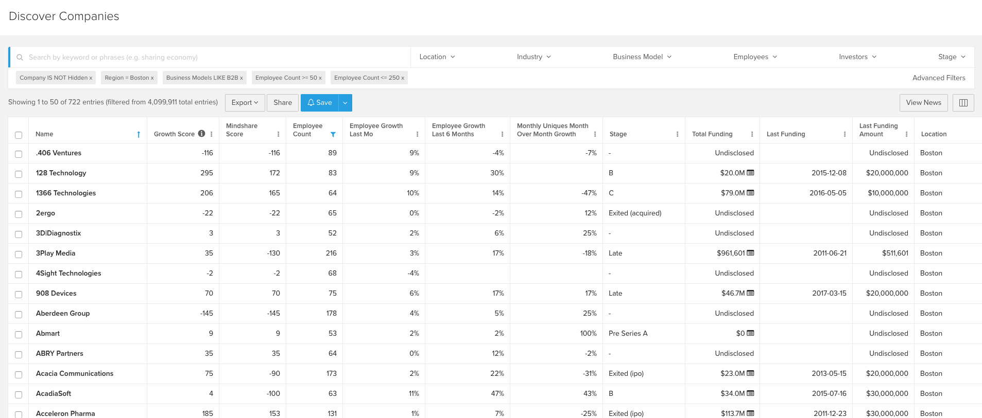982x418 pixels.
Task: Check the AcadiaSoft row checkbox
Action: (19, 395)
